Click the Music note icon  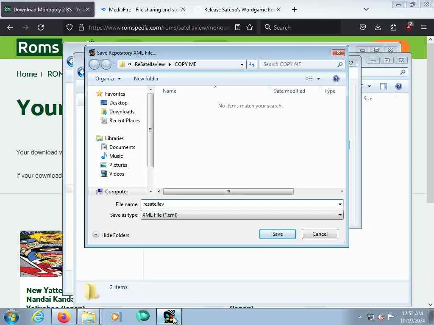click(x=104, y=156)
